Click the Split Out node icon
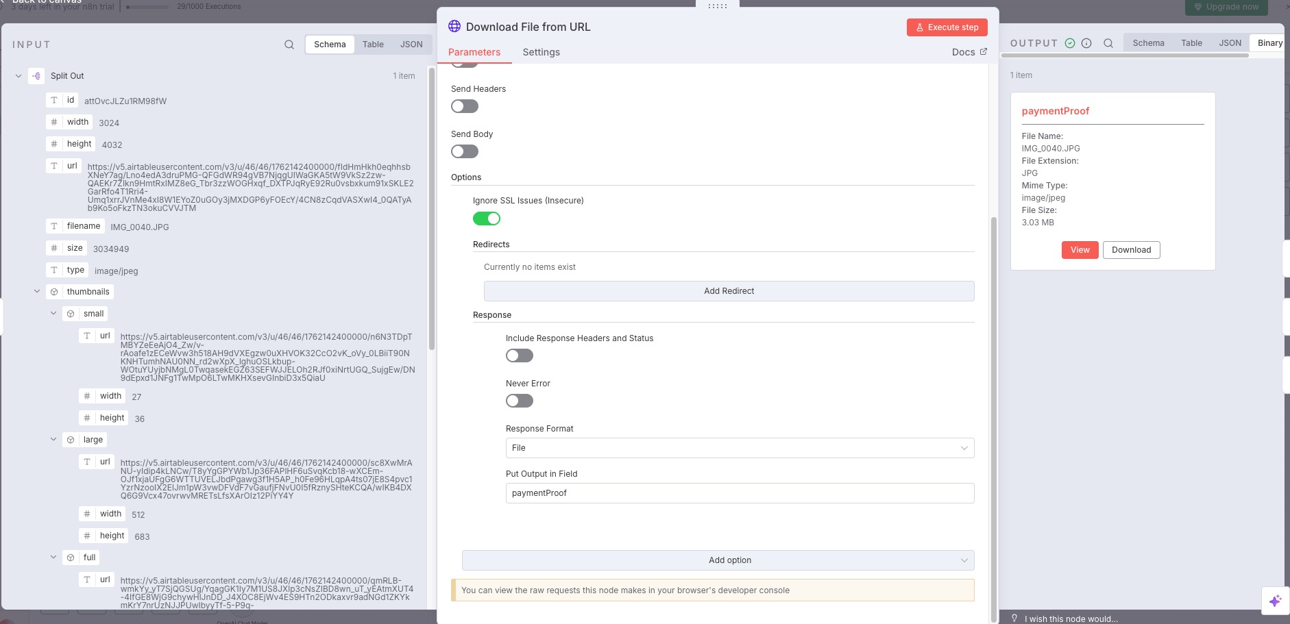Image resolution: width=1290 pixels, height=624 pixels. tap(37, 76)
